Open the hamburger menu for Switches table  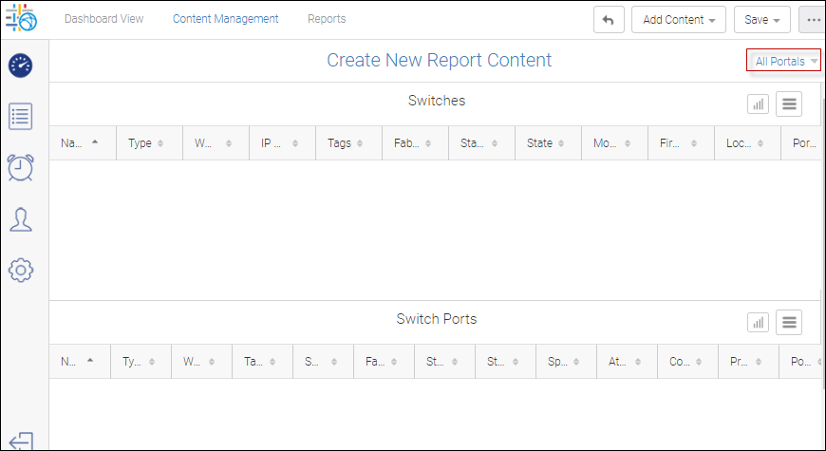point(789,103)
